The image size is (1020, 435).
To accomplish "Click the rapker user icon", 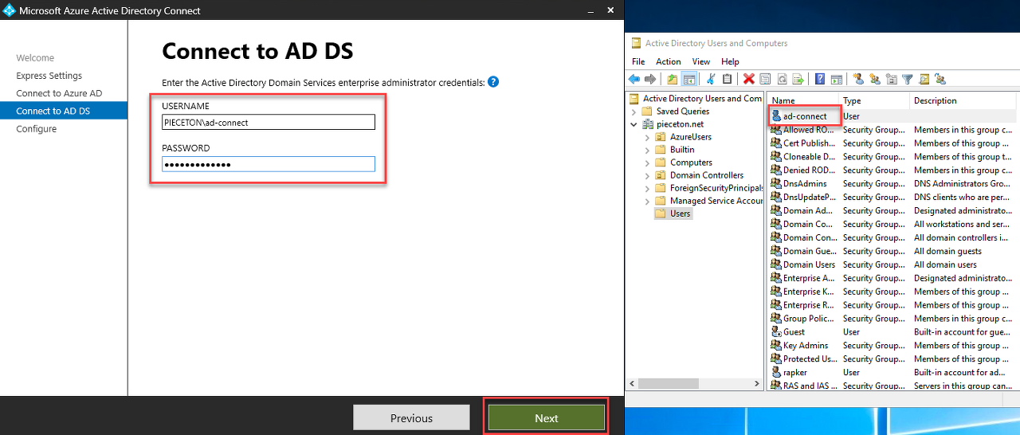I will 776,372.
